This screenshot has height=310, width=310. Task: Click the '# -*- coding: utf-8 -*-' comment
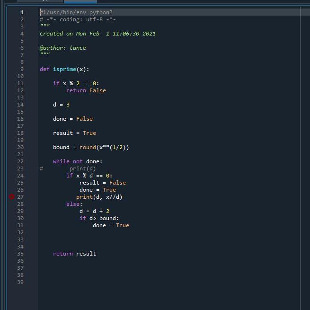78,19
